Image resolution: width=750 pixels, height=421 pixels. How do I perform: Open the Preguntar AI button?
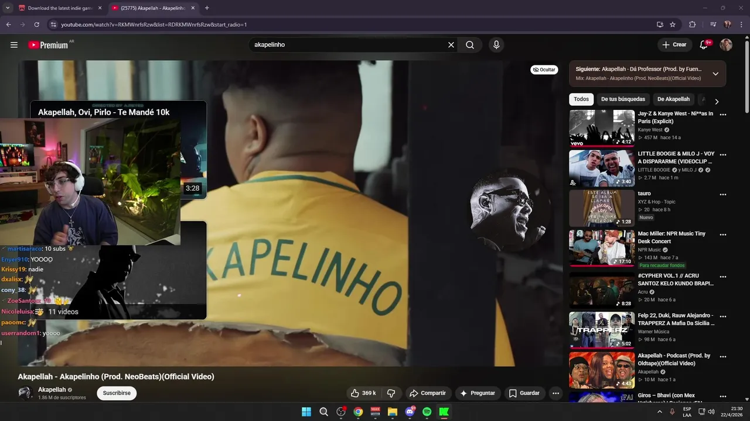478,393
